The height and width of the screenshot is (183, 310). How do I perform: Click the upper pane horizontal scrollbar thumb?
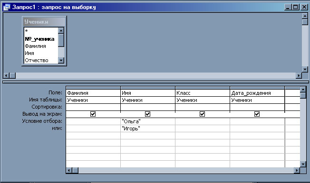pyautogui.click(x=13, y=75)
